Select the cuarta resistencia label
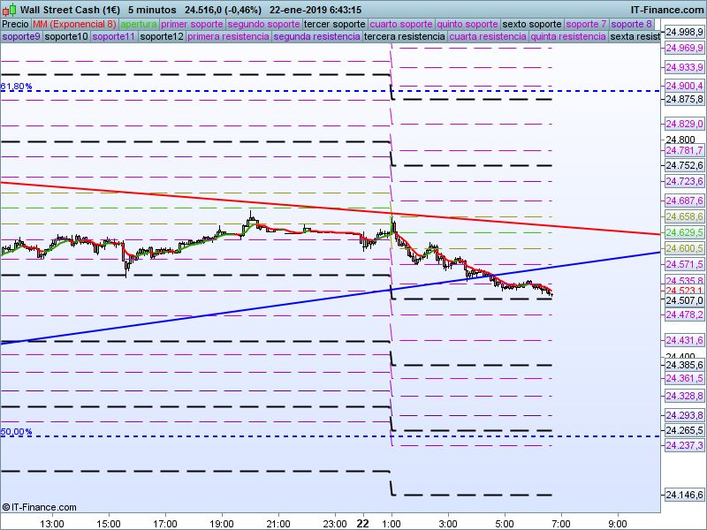Screen dimensions: 707x530 pyautogui.click(x=488, y=36)
